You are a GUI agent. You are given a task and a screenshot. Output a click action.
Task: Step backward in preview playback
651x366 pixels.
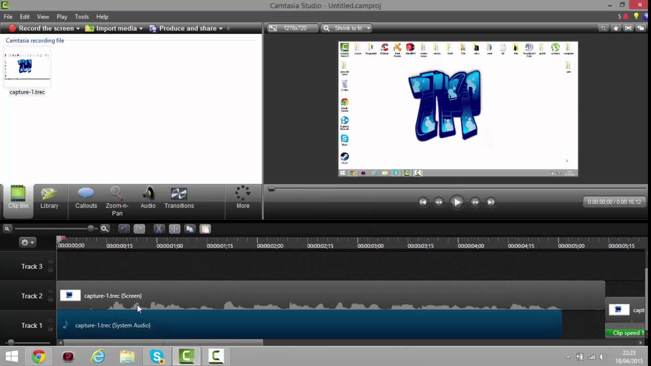439,202
